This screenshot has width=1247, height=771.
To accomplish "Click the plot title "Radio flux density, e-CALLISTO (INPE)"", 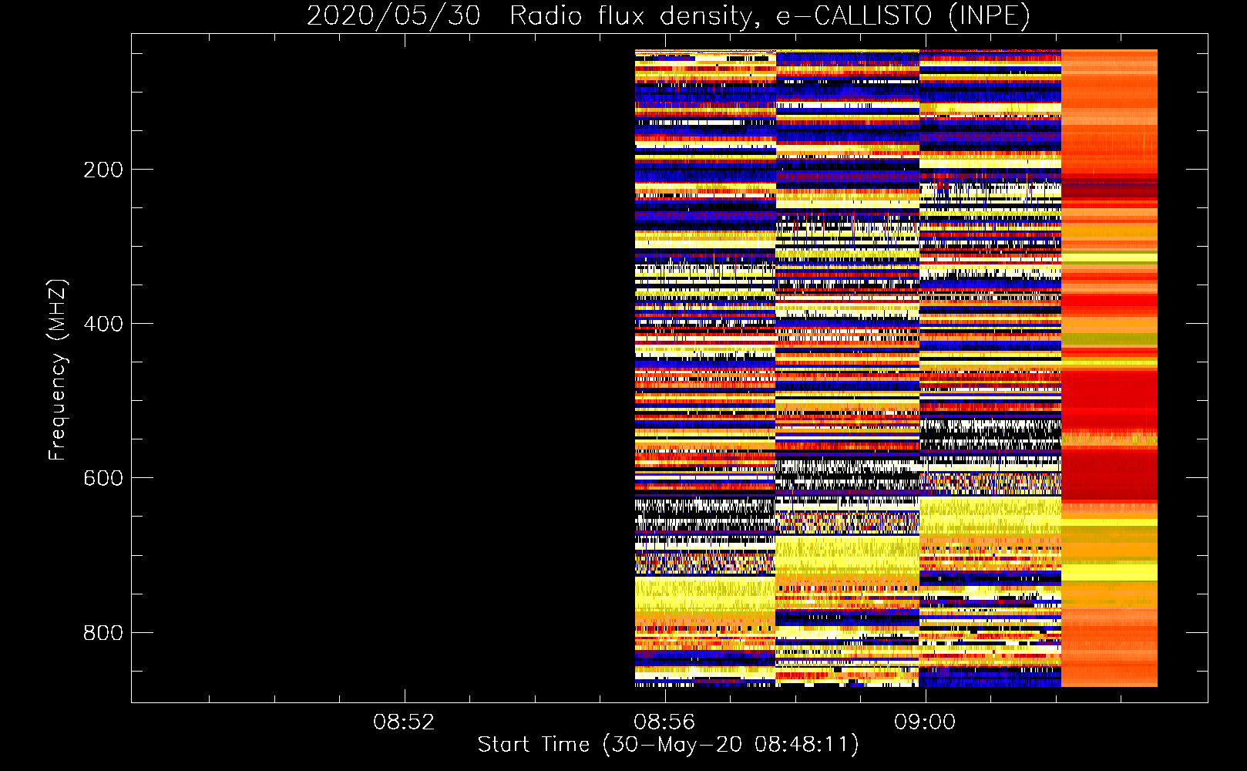I will [x=769, y=15].
